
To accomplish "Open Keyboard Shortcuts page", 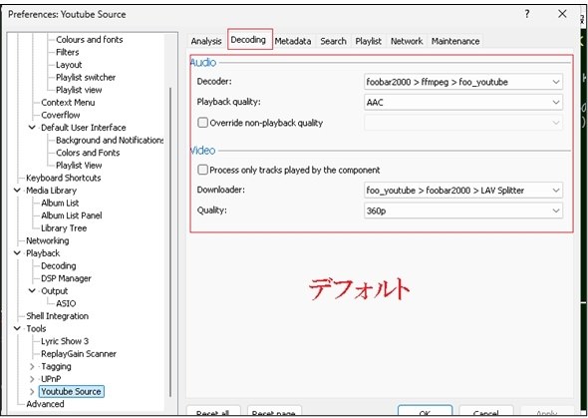I will pos(64,178).
